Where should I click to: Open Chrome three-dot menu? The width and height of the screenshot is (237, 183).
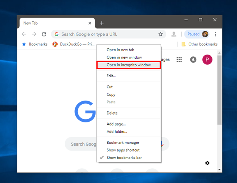(x=215, y=34)
